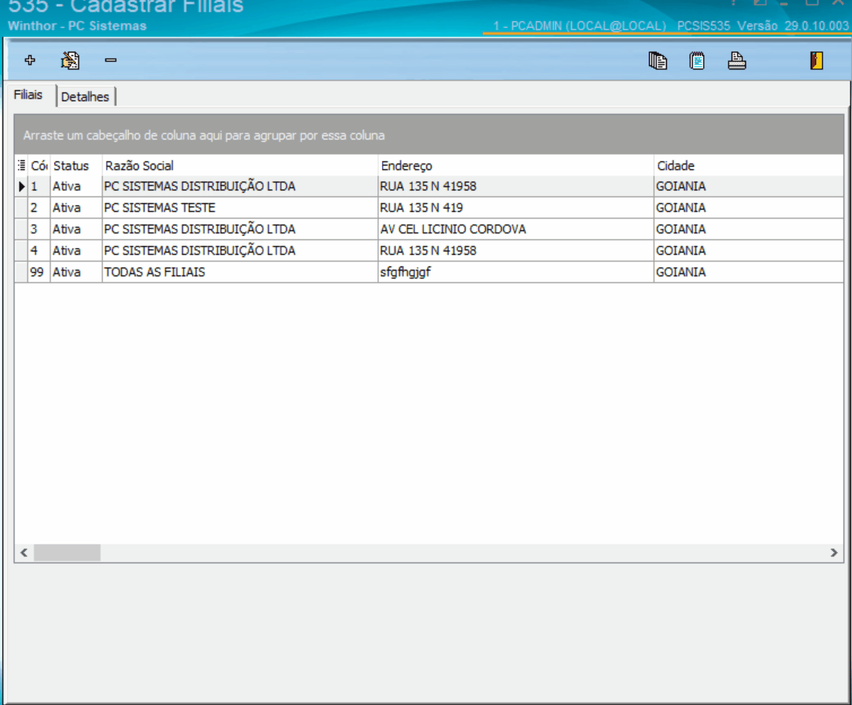Click the horizontal scrollbar thumb
The height and width of the screenshot is (705, 852).
[67, 552]
